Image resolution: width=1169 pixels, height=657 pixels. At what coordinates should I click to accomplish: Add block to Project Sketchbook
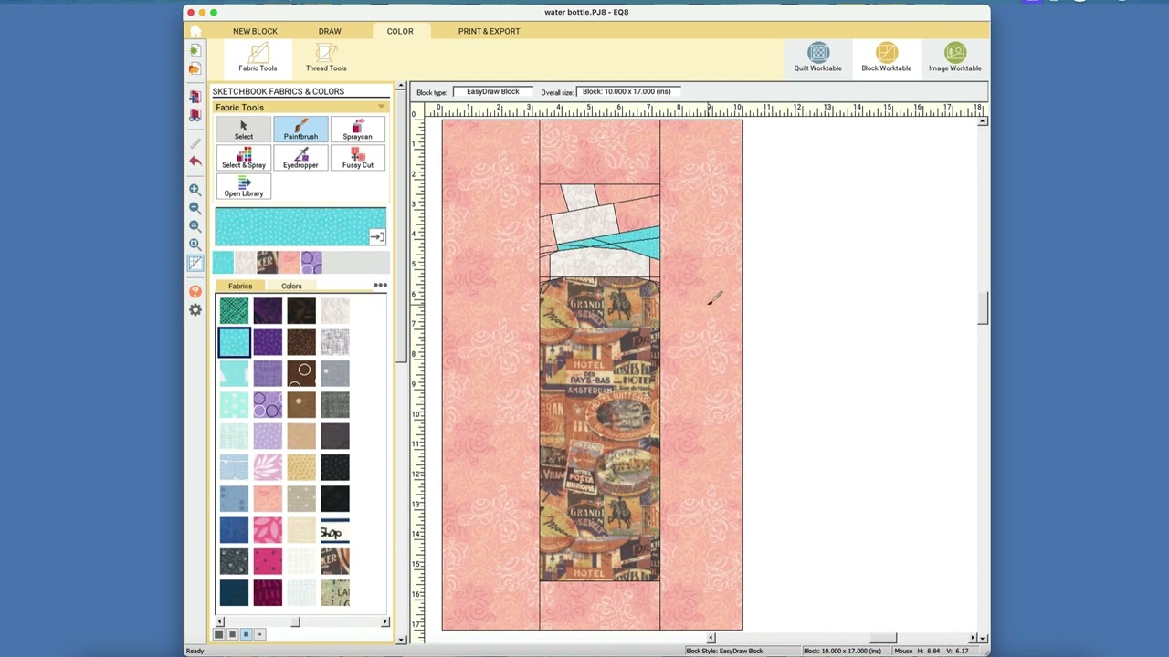[195, 97]
